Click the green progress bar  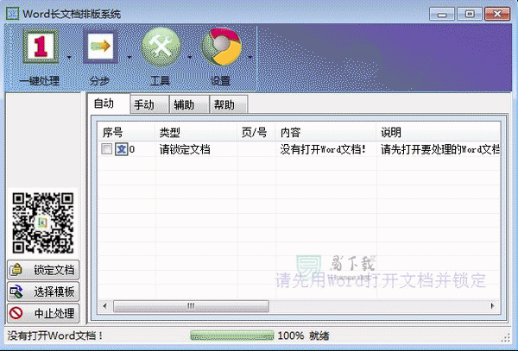[x=232, y=335]
